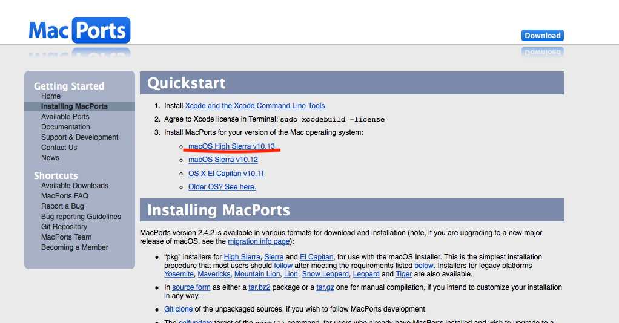619x323 pixels.
Task: Open the migration info page link
Action: tap(259, 241)
